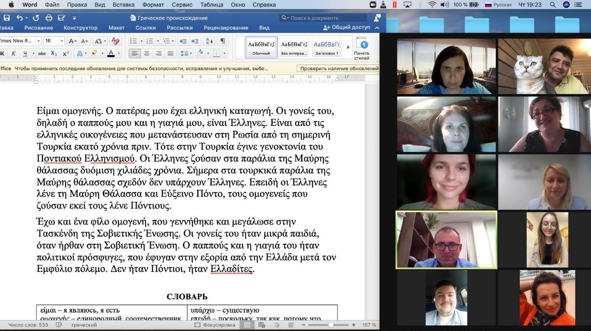
Task: Open the user account icon at the right end of the title bar
Action: [377, 18]
